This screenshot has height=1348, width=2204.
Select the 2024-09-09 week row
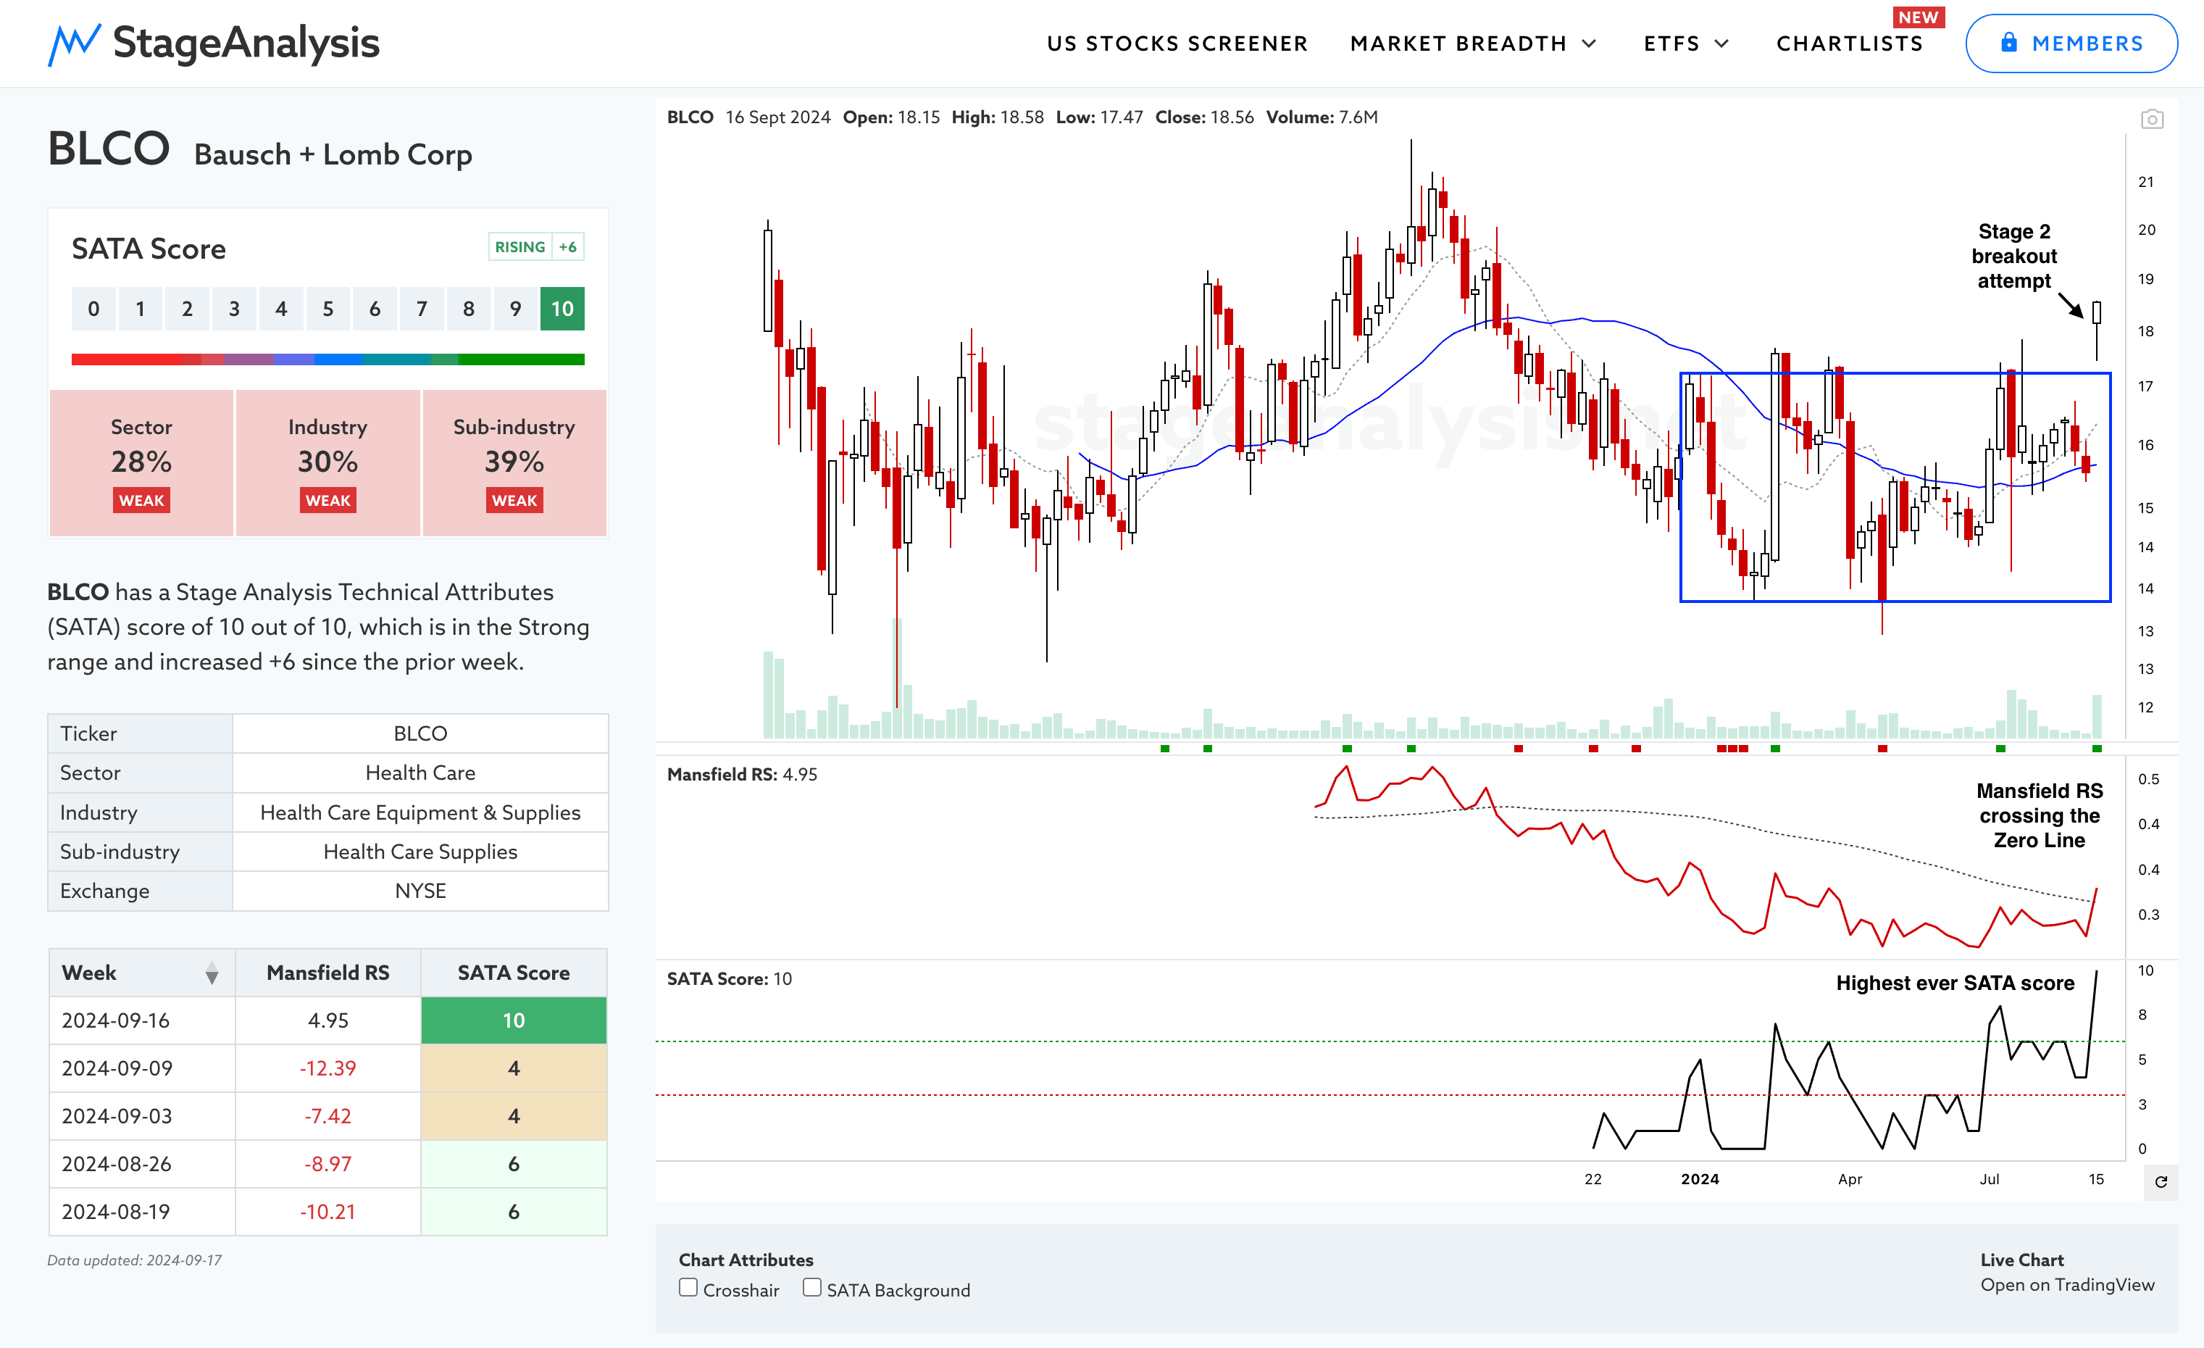[327, 1068]
